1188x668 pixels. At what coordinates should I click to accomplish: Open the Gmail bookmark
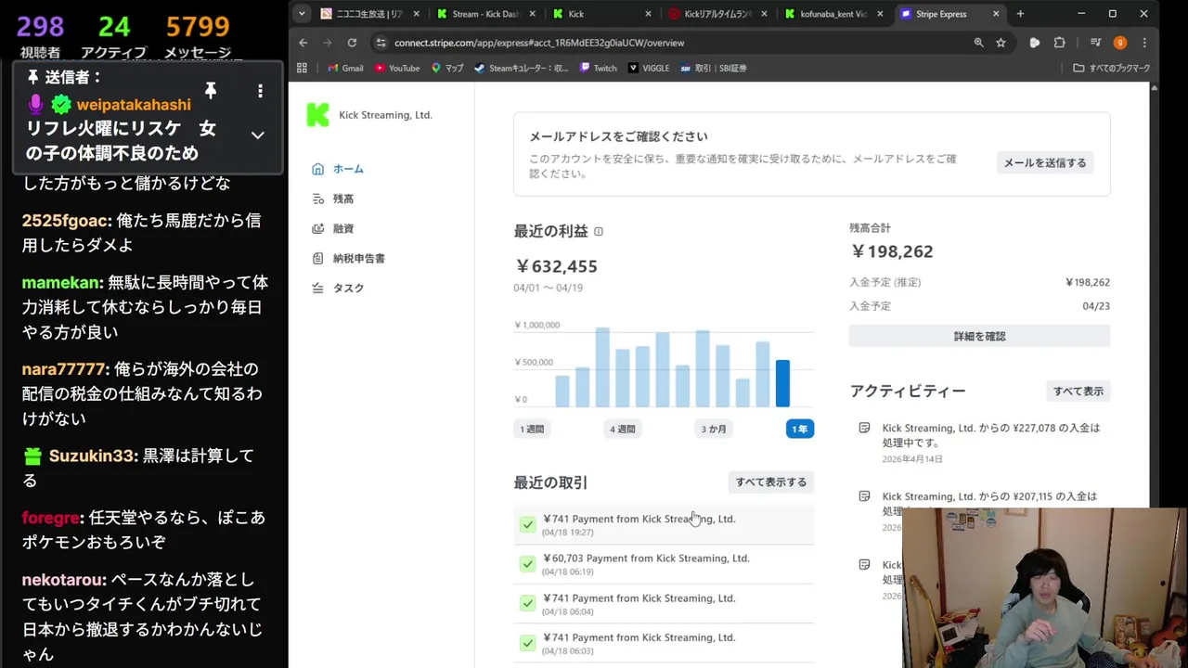pos(345,68)
